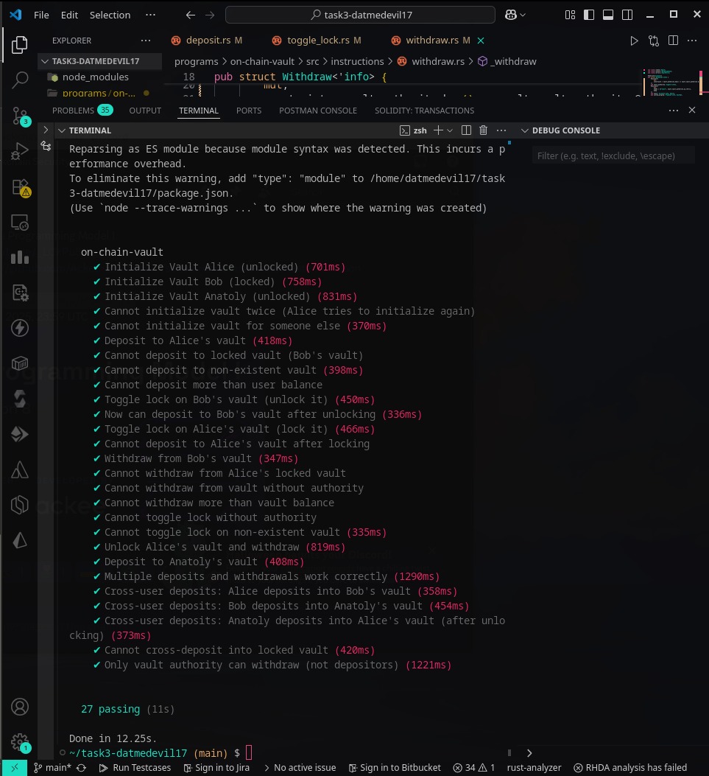Collapse the TERMINAL section chevron

tap(62, 130)
